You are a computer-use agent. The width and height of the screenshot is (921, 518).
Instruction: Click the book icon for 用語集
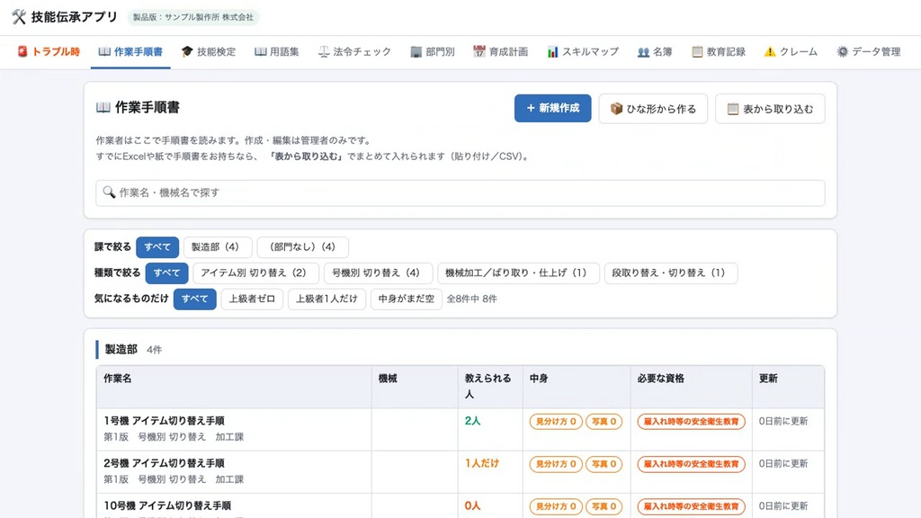click(260, 51)
